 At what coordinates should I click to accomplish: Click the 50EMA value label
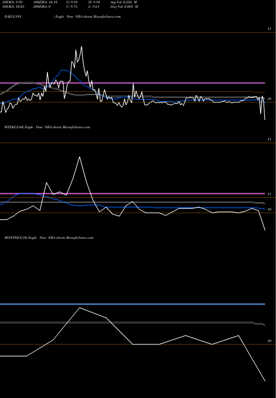(13, 7)
